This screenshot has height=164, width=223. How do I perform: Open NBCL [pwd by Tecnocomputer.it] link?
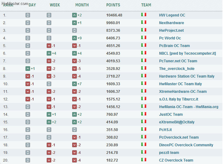[187, 53]
